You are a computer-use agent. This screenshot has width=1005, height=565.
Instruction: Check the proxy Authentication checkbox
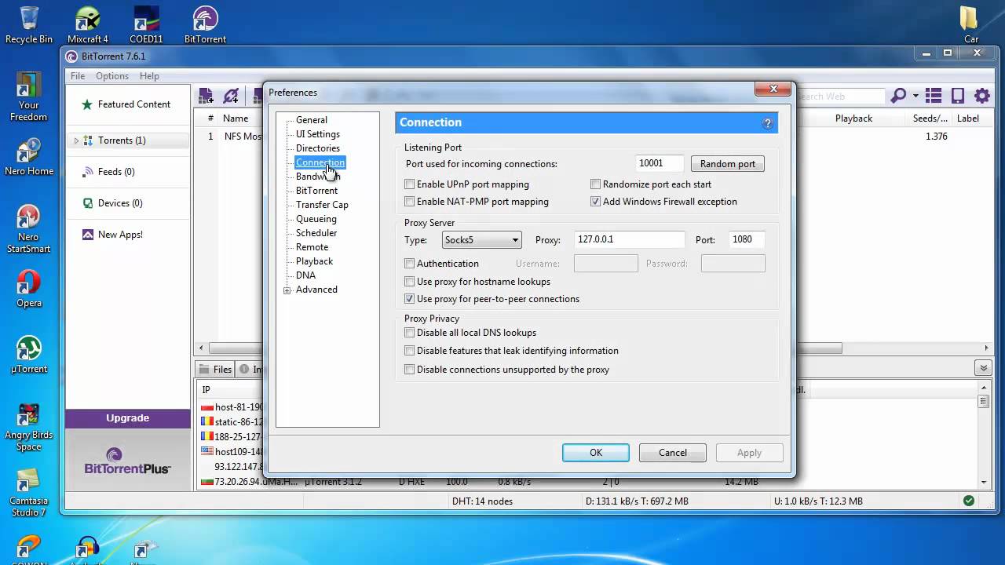click(x=409, y=264)
